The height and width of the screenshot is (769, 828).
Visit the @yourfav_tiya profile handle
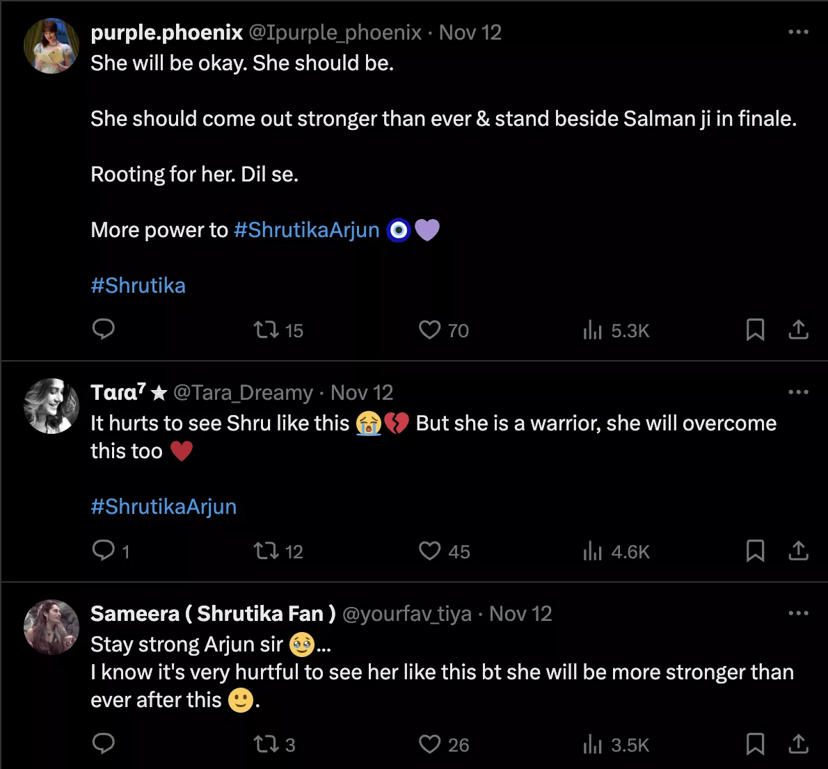tap(407, 614)
